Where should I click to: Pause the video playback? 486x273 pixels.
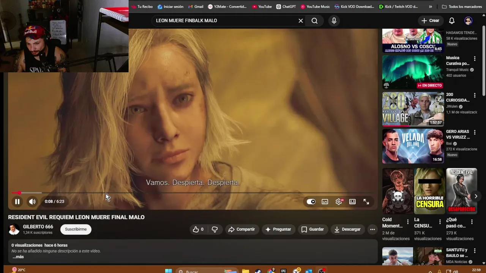click(x=17, y=202)
